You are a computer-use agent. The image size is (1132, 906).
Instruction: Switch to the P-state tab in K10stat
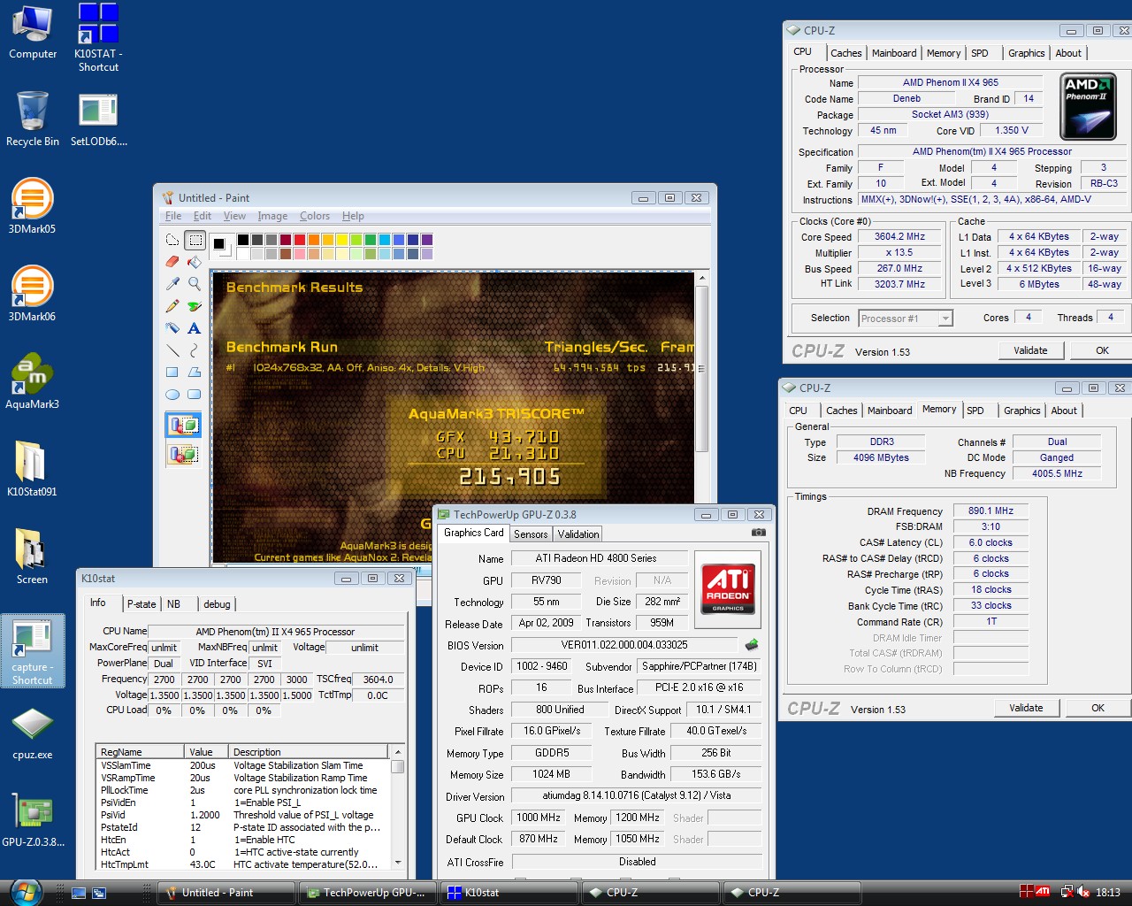point(141,604)
